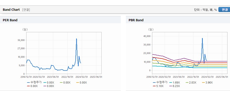This screenshot has width=230, height=91.
Task: Click 2020/02/01 date label in PER Band
Action: pos(39,77)
